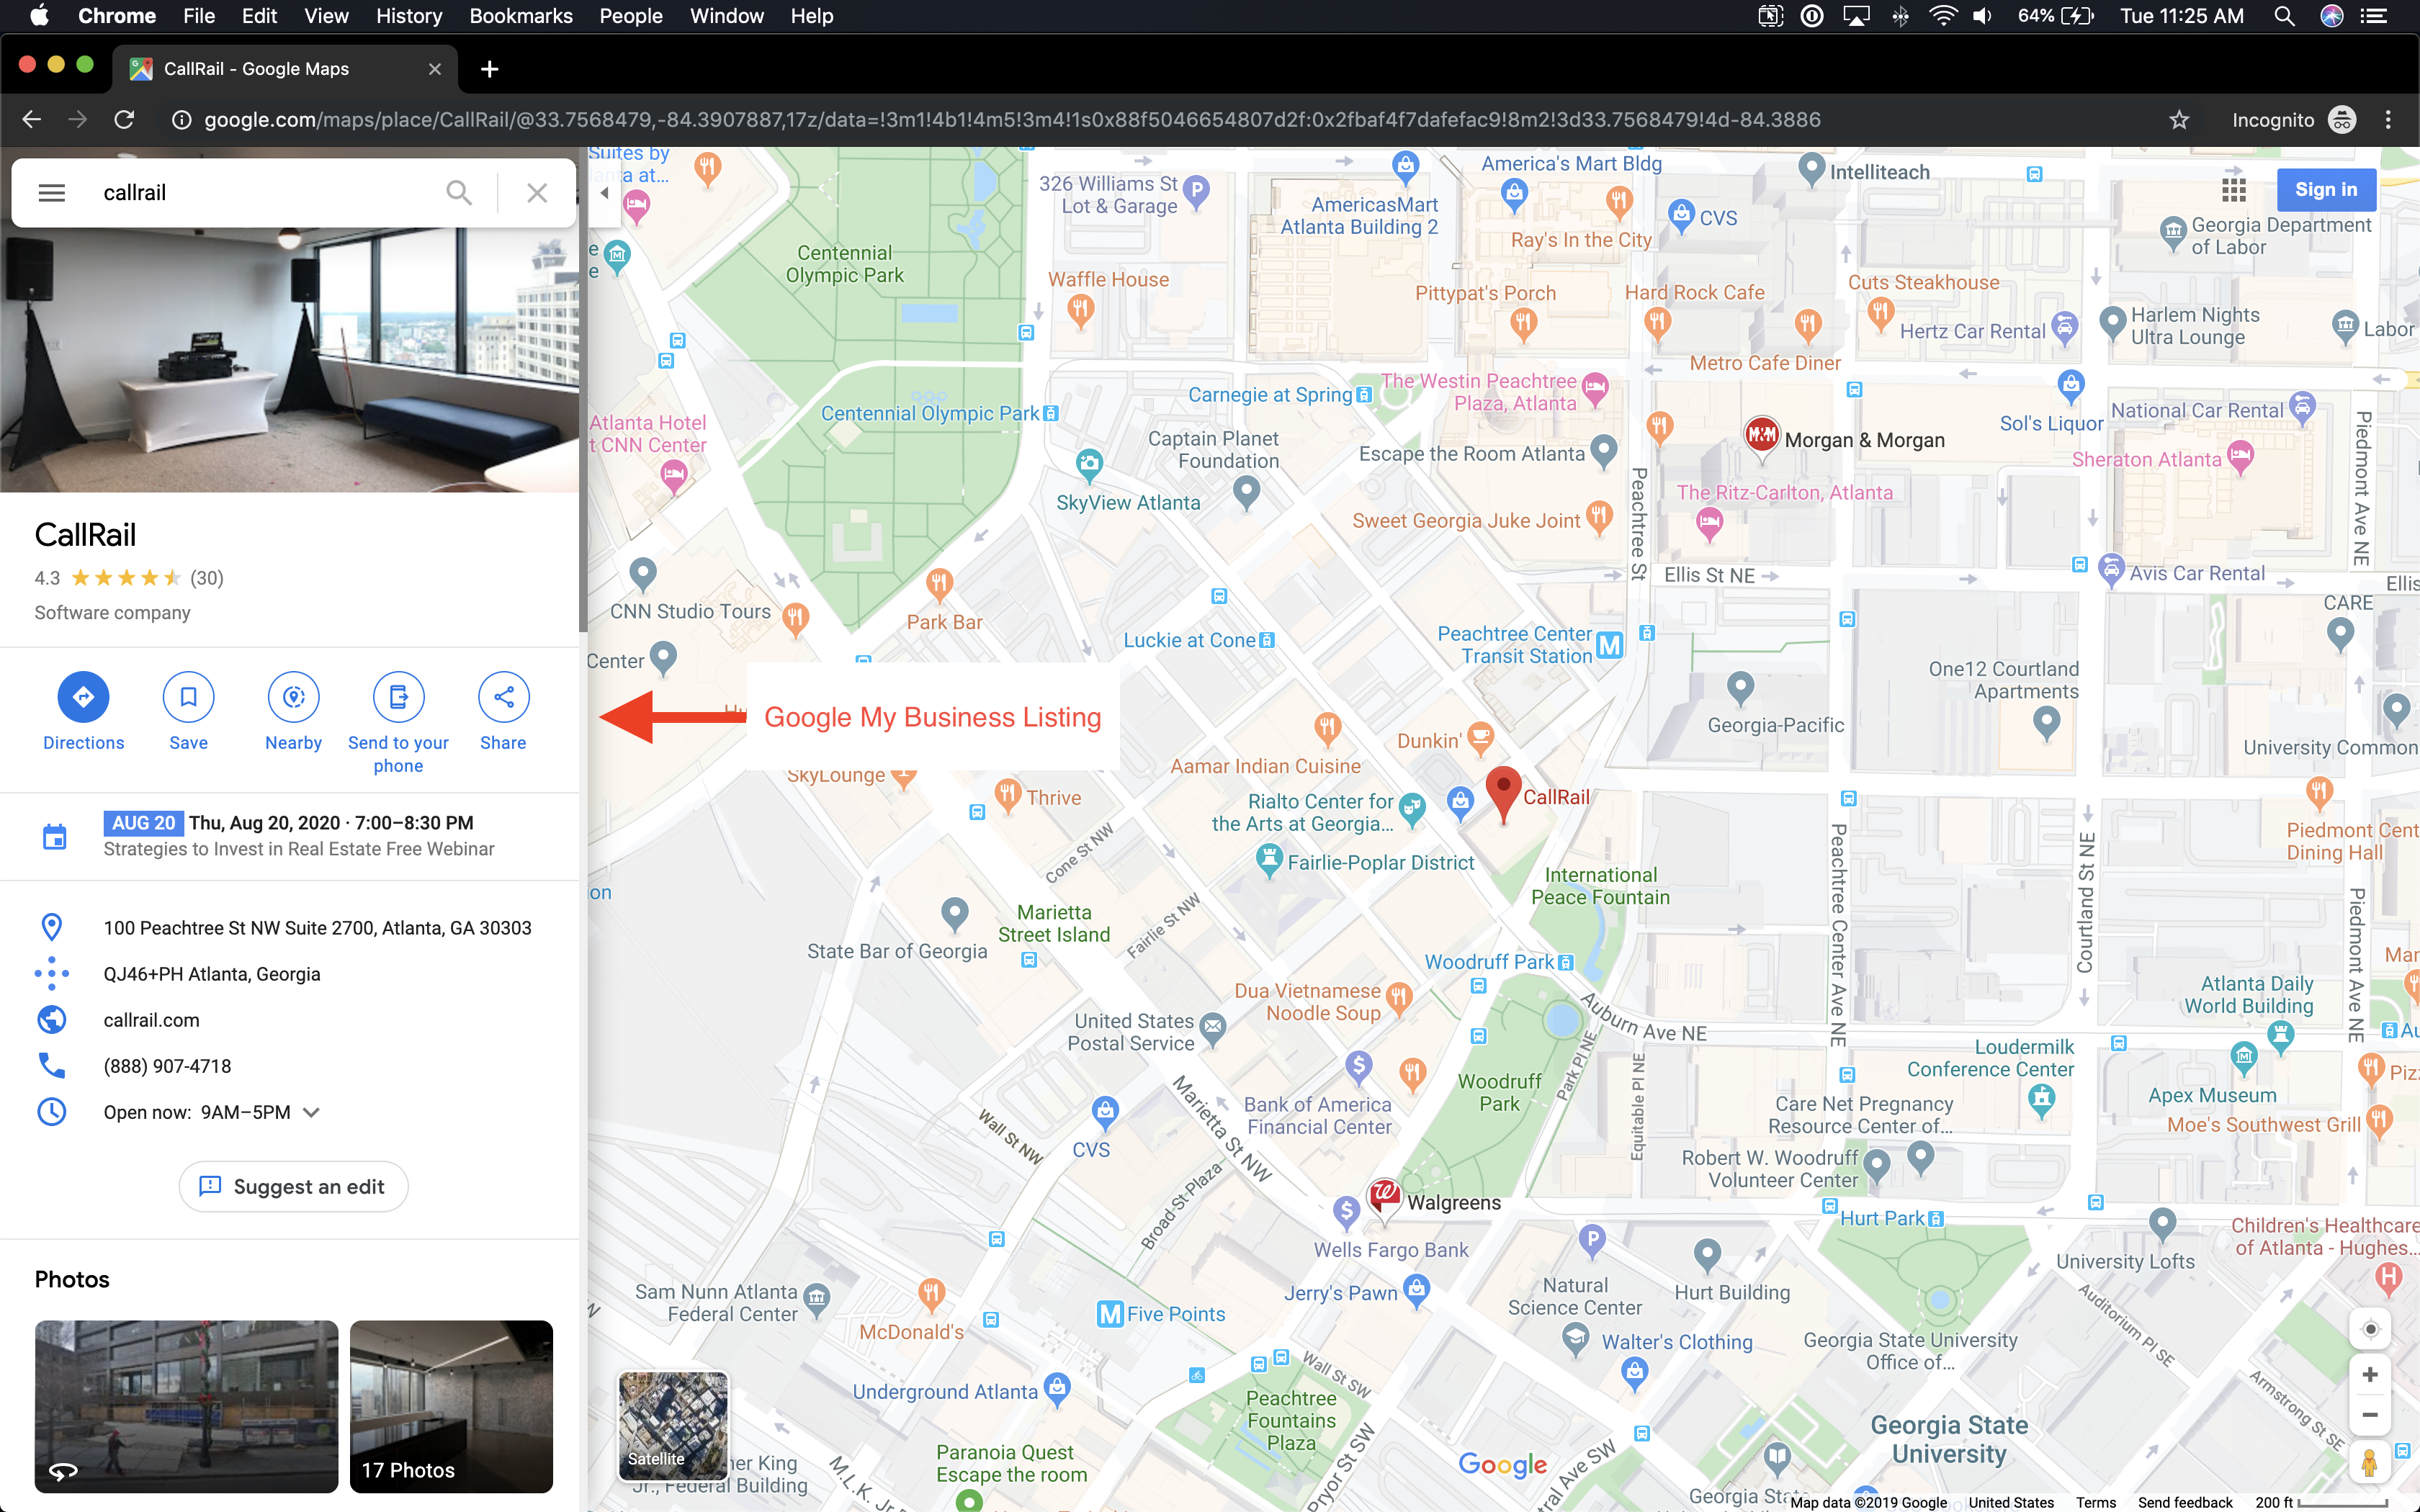Screen dimensions: 2420x1512
Task: Bookmark this page with the star
Action: (2180, 120)
